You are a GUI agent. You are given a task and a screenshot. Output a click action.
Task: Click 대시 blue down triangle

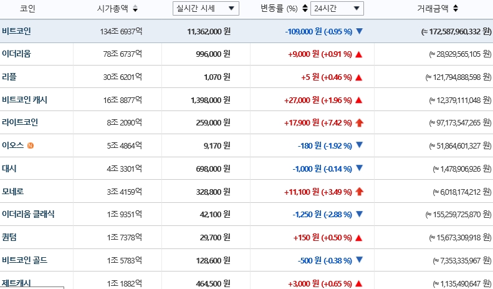pos(359,168)
